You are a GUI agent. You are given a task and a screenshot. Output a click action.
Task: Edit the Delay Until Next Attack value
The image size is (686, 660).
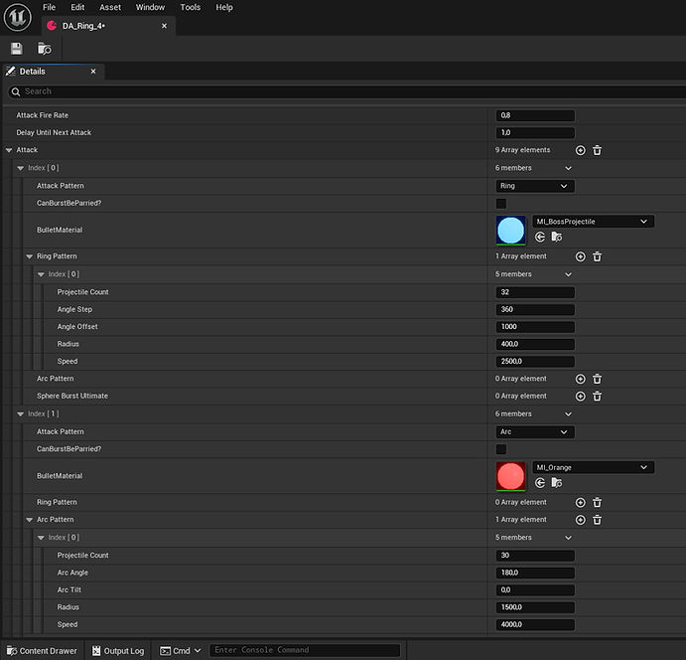pyautogui.click(x=535, y=133)
